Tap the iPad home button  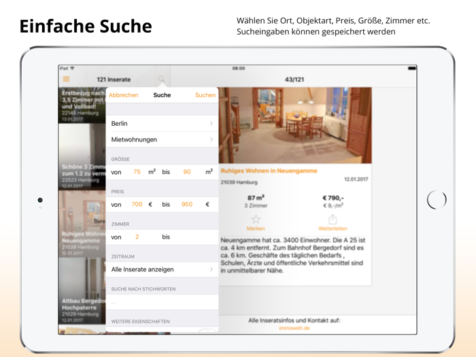point(437,200)
